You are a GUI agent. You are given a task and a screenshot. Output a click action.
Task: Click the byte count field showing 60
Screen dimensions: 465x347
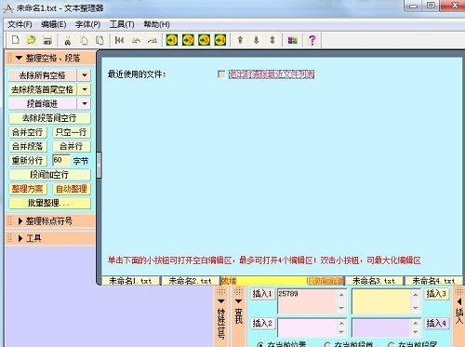click(x=61, y=160)
